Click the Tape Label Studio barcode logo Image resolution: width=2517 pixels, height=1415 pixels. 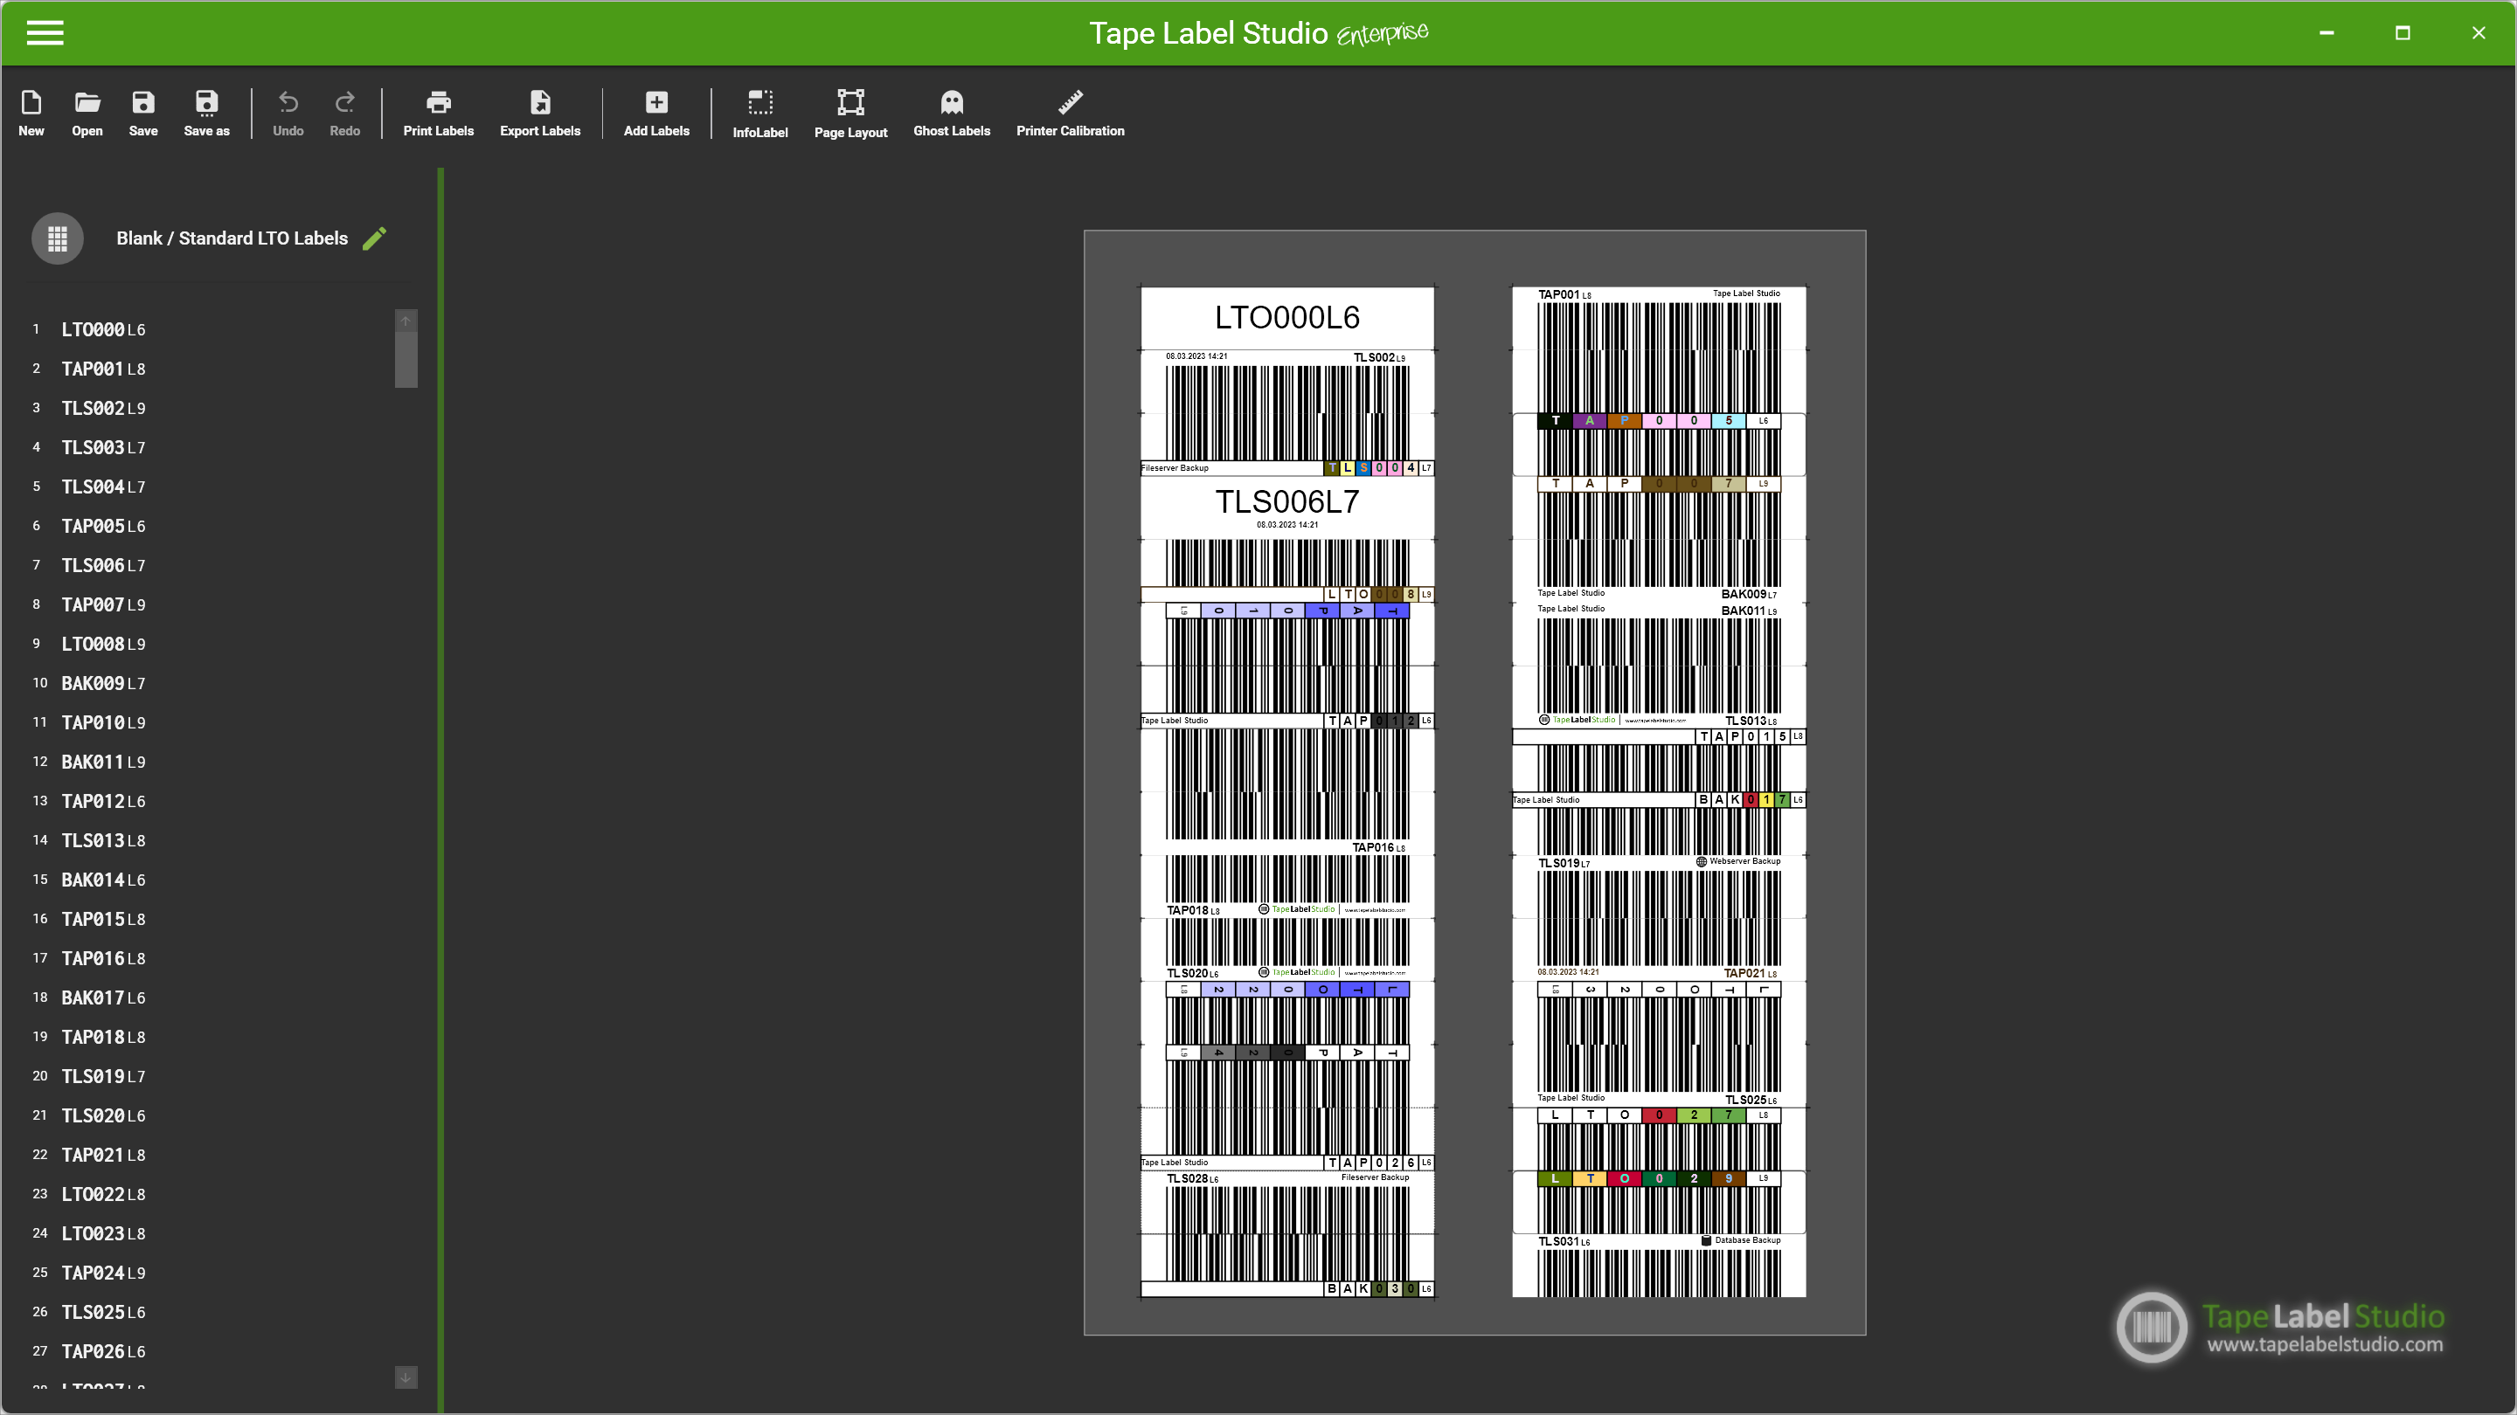(x=2151, y=1327)
